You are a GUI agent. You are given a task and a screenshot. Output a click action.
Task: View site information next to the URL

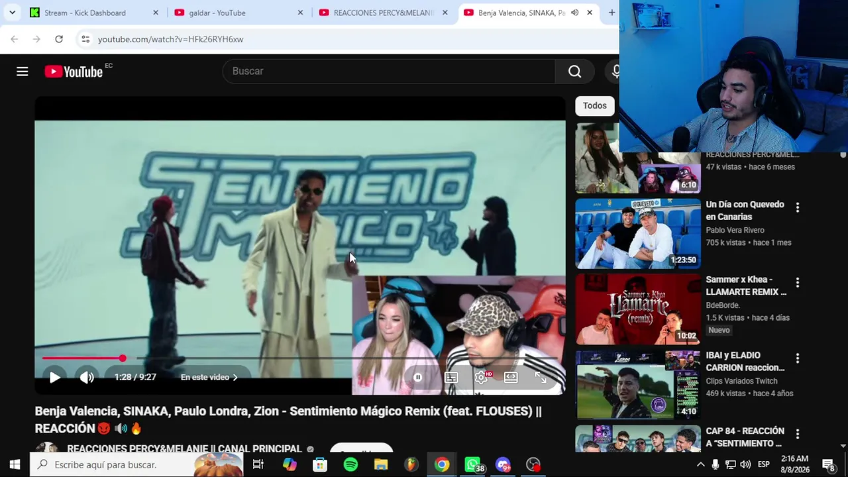85,39
